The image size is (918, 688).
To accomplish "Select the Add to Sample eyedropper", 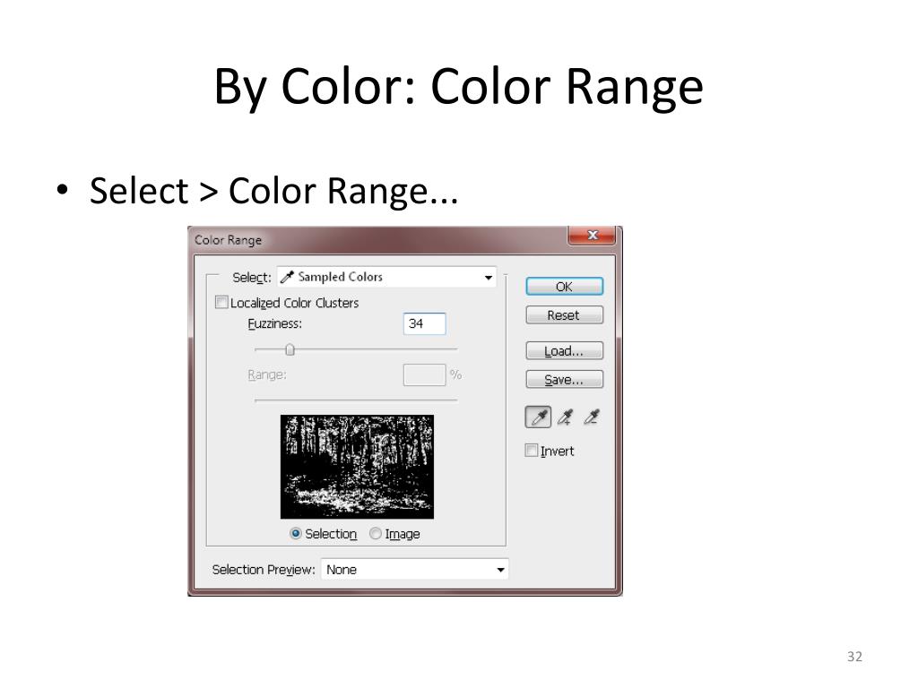I will coord(565,417).
